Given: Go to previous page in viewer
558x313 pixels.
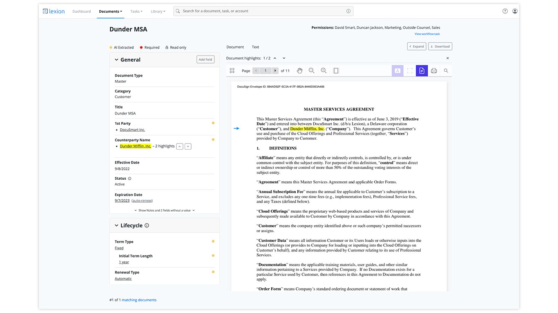Looking at the screenshot, I should [x=256, y=71].
